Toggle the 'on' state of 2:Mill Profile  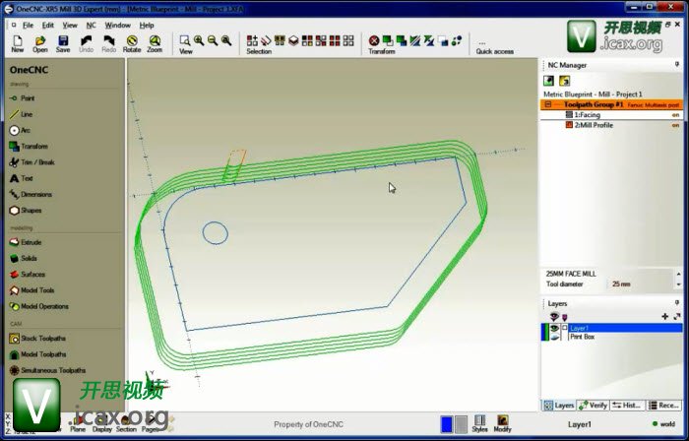[675, 125]
